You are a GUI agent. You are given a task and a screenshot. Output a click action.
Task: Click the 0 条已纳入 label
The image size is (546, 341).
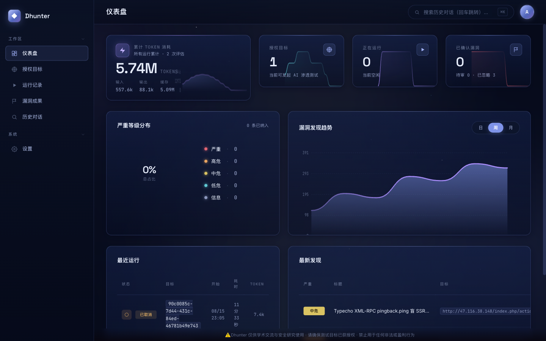click(257, 126)
